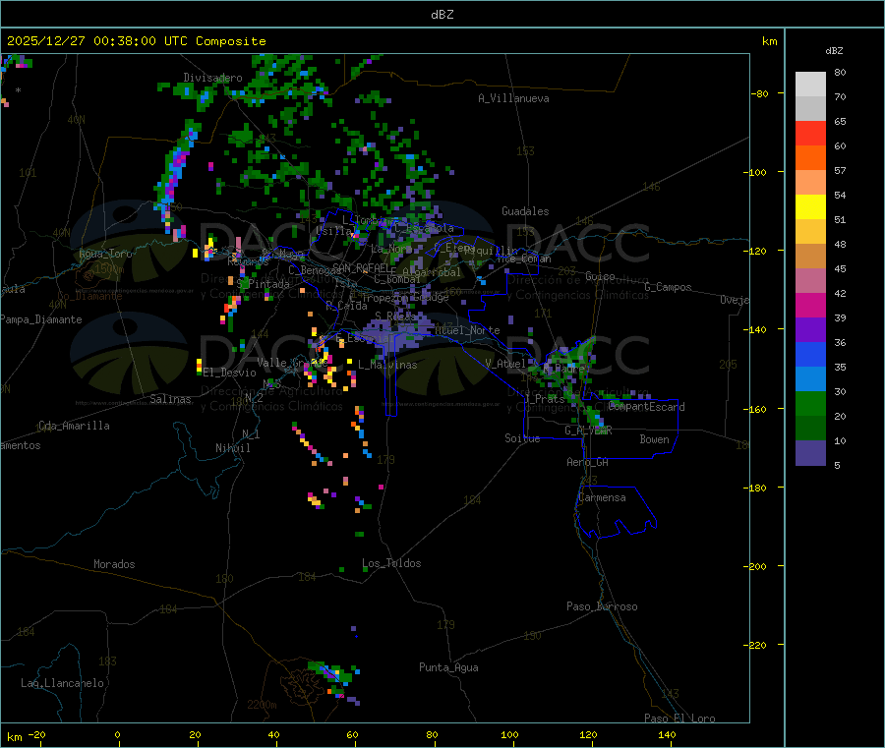Image resolution: width=885 pixels, height=748 pixels.
Task: Click the dBZ heading above color scale
Action: [834, 51]
